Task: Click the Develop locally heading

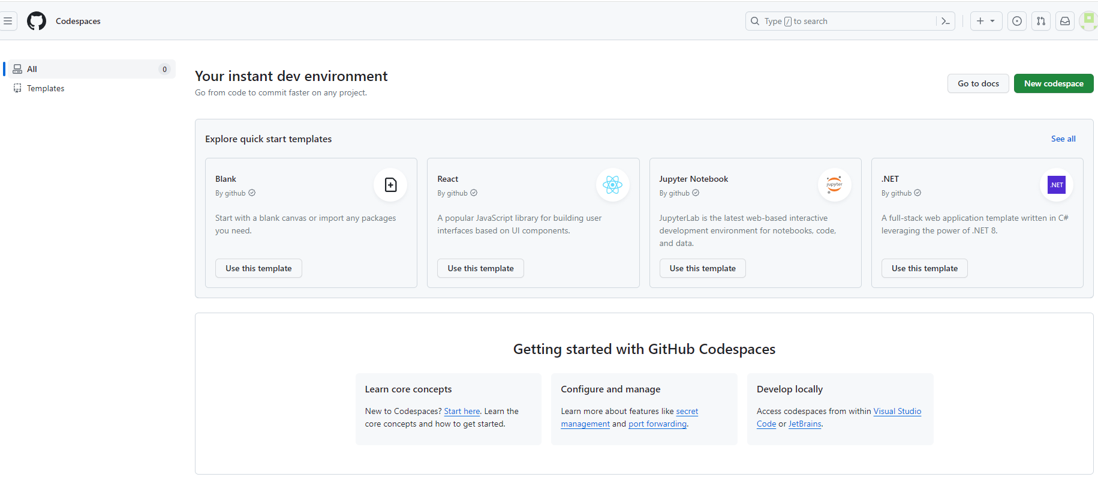Action: pyautogui.click(x=789, y=389)
